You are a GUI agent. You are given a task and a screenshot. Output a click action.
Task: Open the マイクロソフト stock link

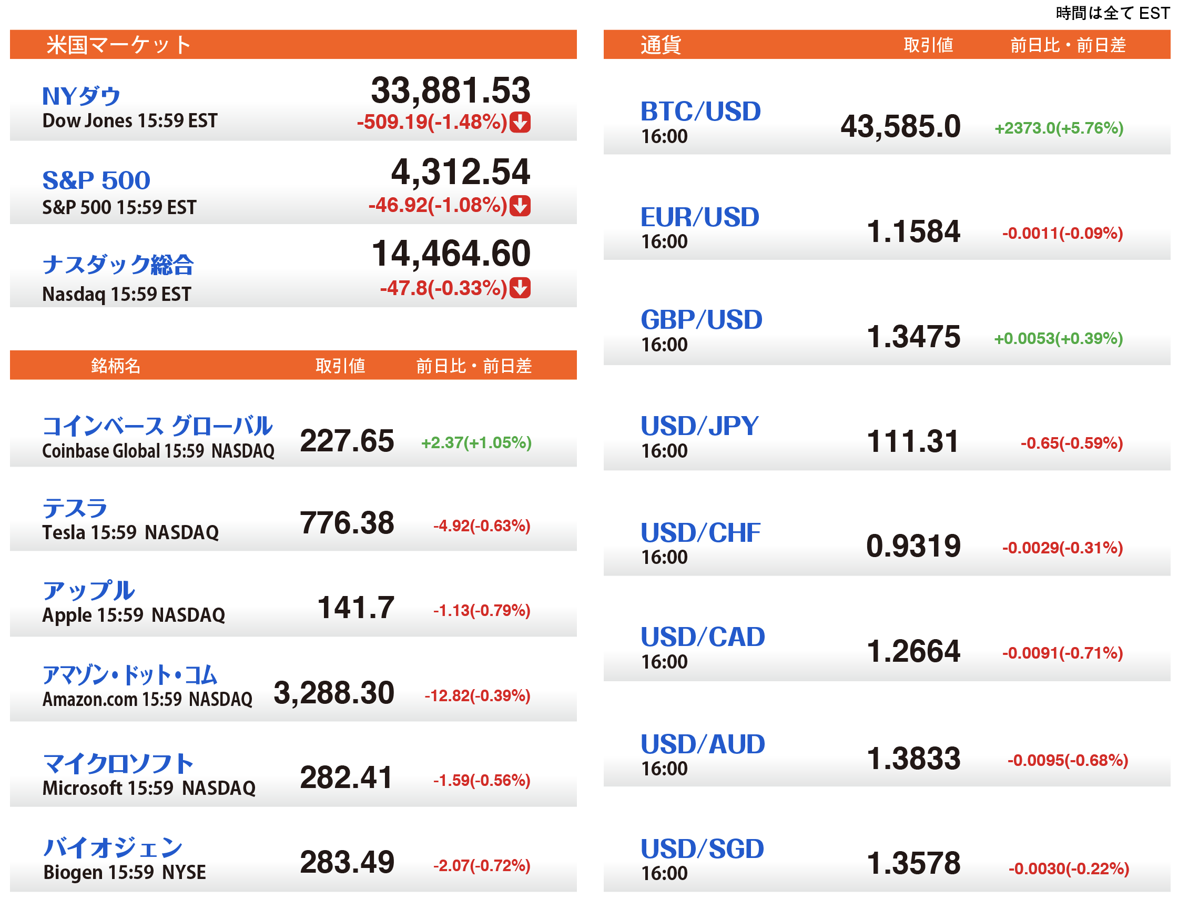[118, 763]
